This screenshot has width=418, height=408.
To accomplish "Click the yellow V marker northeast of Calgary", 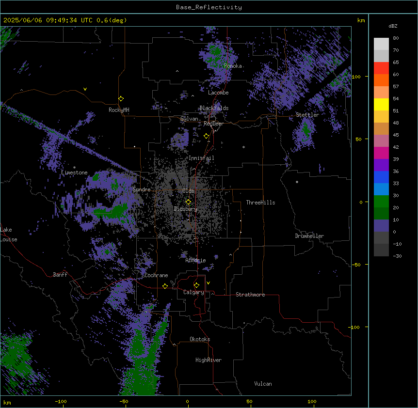I will click(x=208, y=283).
